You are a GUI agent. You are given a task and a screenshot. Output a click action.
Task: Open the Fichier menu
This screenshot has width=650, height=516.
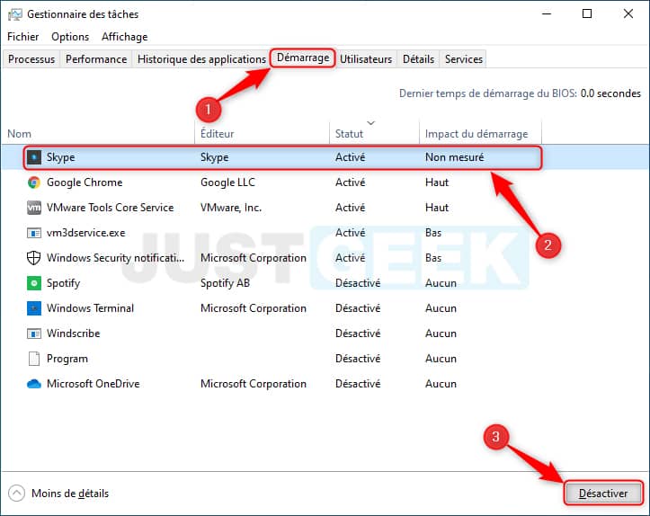pos(23,37)
